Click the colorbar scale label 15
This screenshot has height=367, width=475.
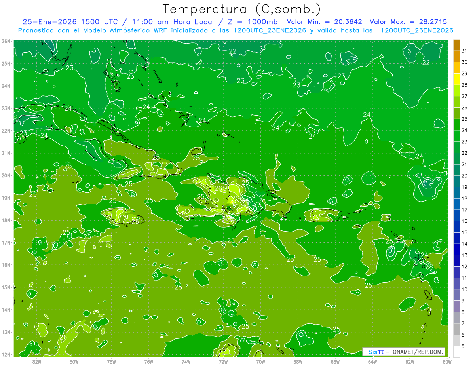tap(465, 232)
